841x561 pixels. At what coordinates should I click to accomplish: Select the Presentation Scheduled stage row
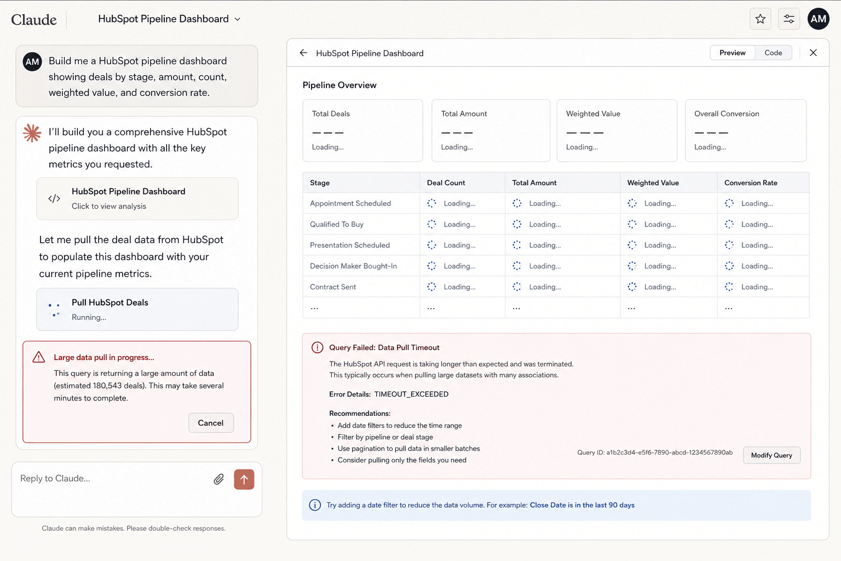pyautogui.click(x=556, y=245)
